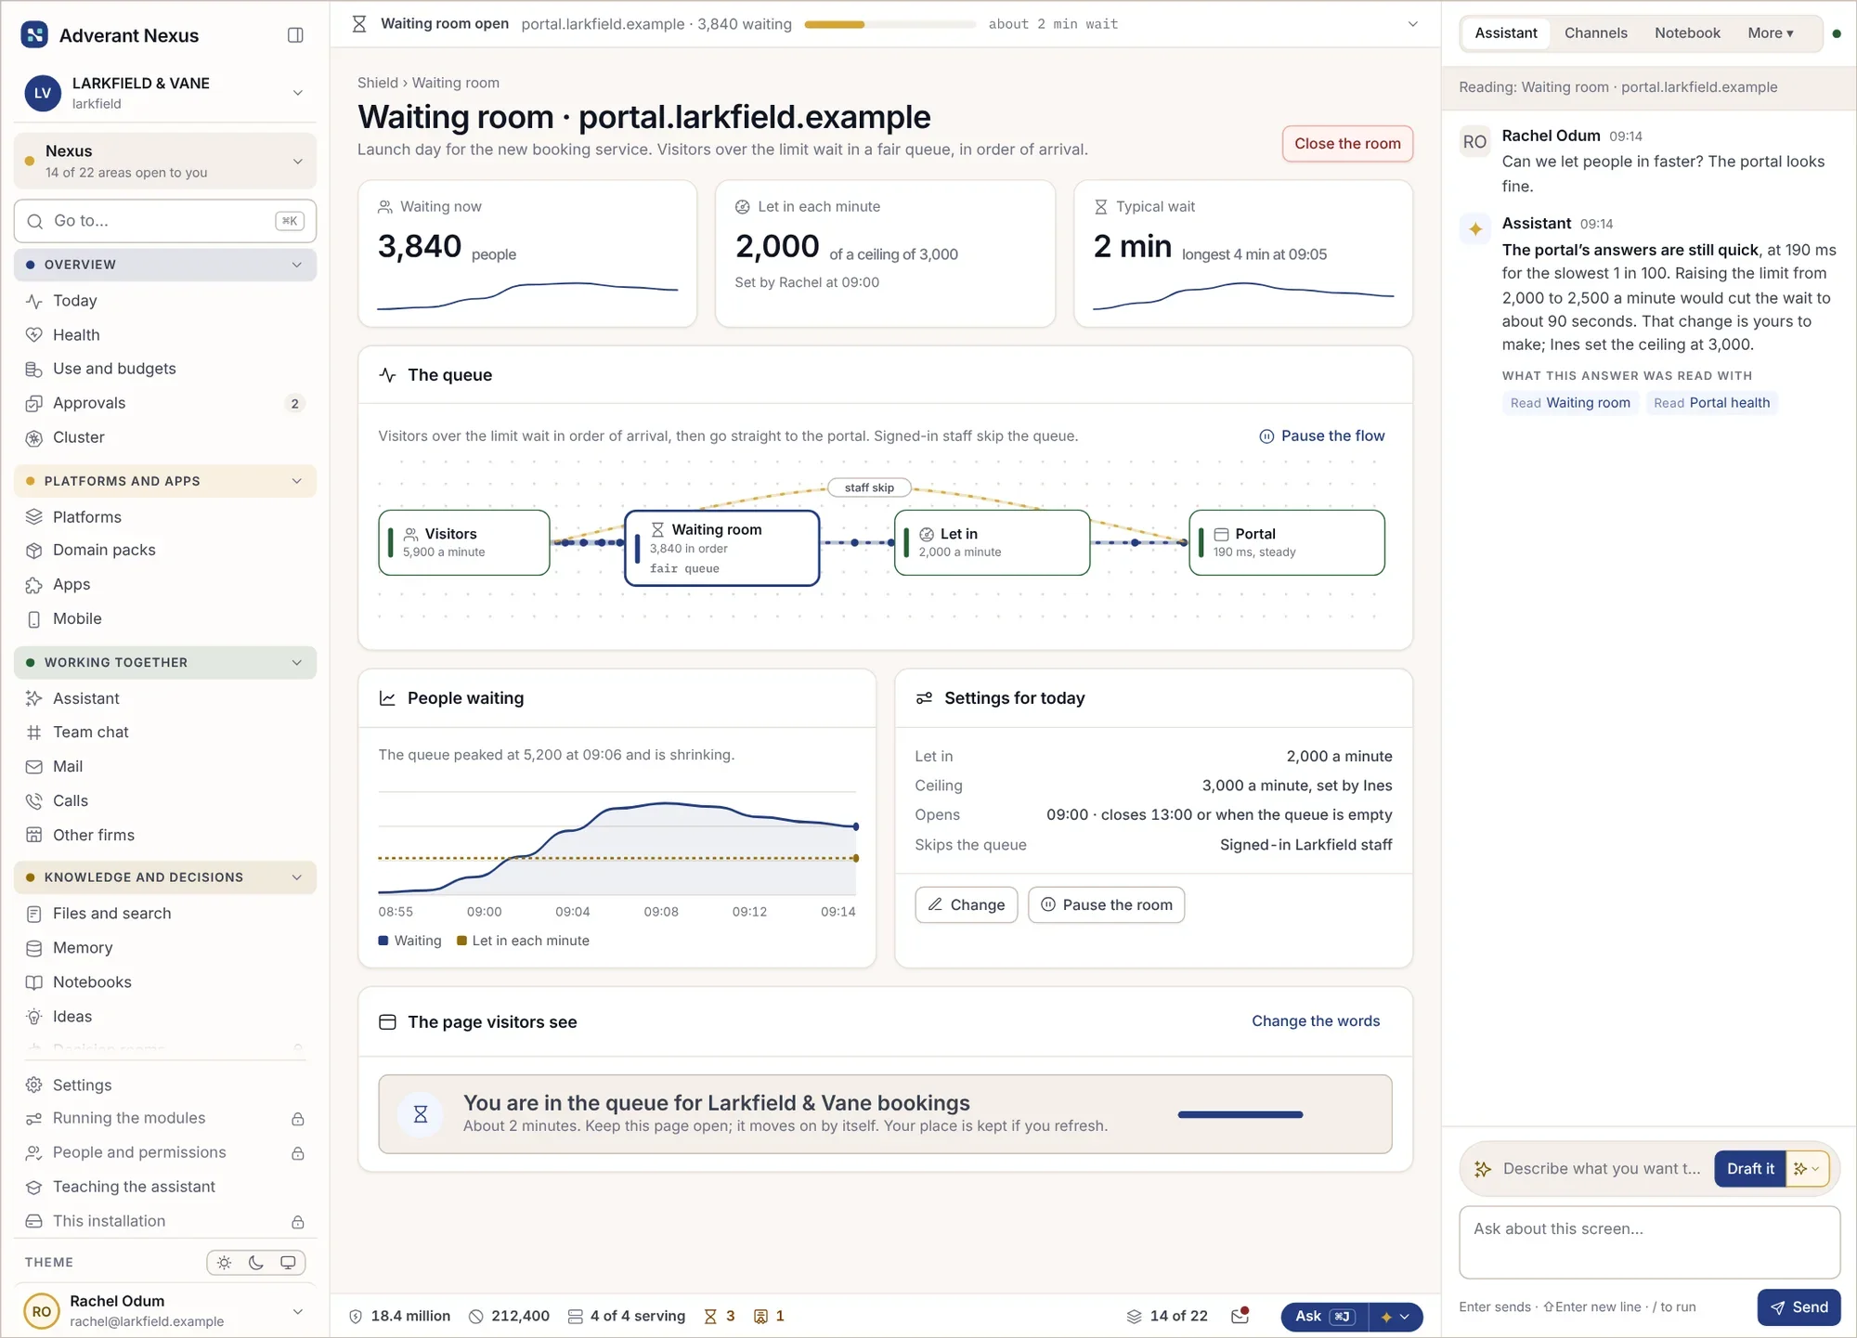Open Domain packs
Screen dimensions: 1857x1338
point(165,551)
